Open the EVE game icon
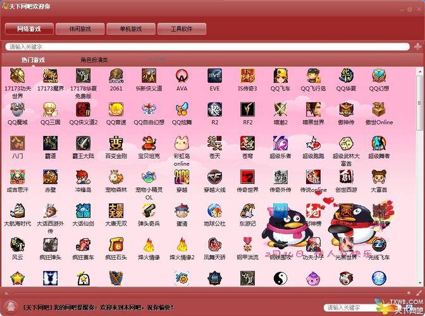Image resolution: width=425 pixels, height=316 pixels. point(214,76)
